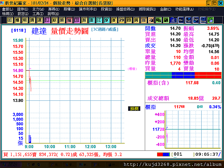Click the 29 toolbar icon
Viewport: 224px width, 168px height.
121,20
